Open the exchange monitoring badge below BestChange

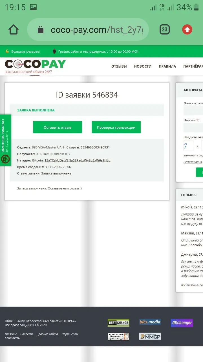(118, 336)
